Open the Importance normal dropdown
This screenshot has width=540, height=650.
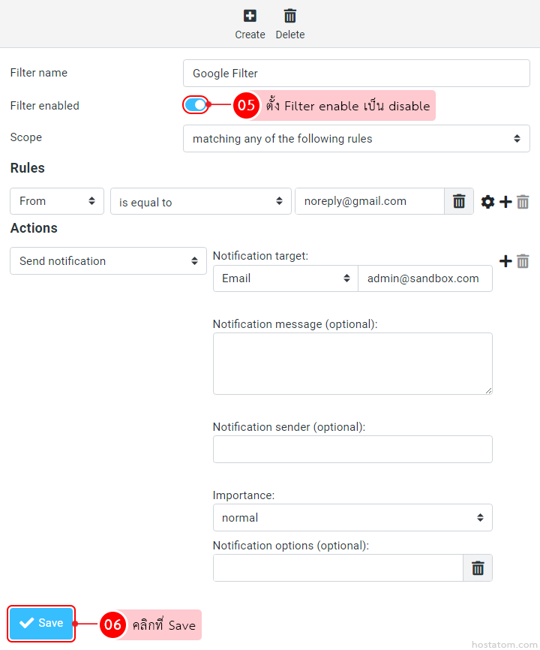point(352,518)
